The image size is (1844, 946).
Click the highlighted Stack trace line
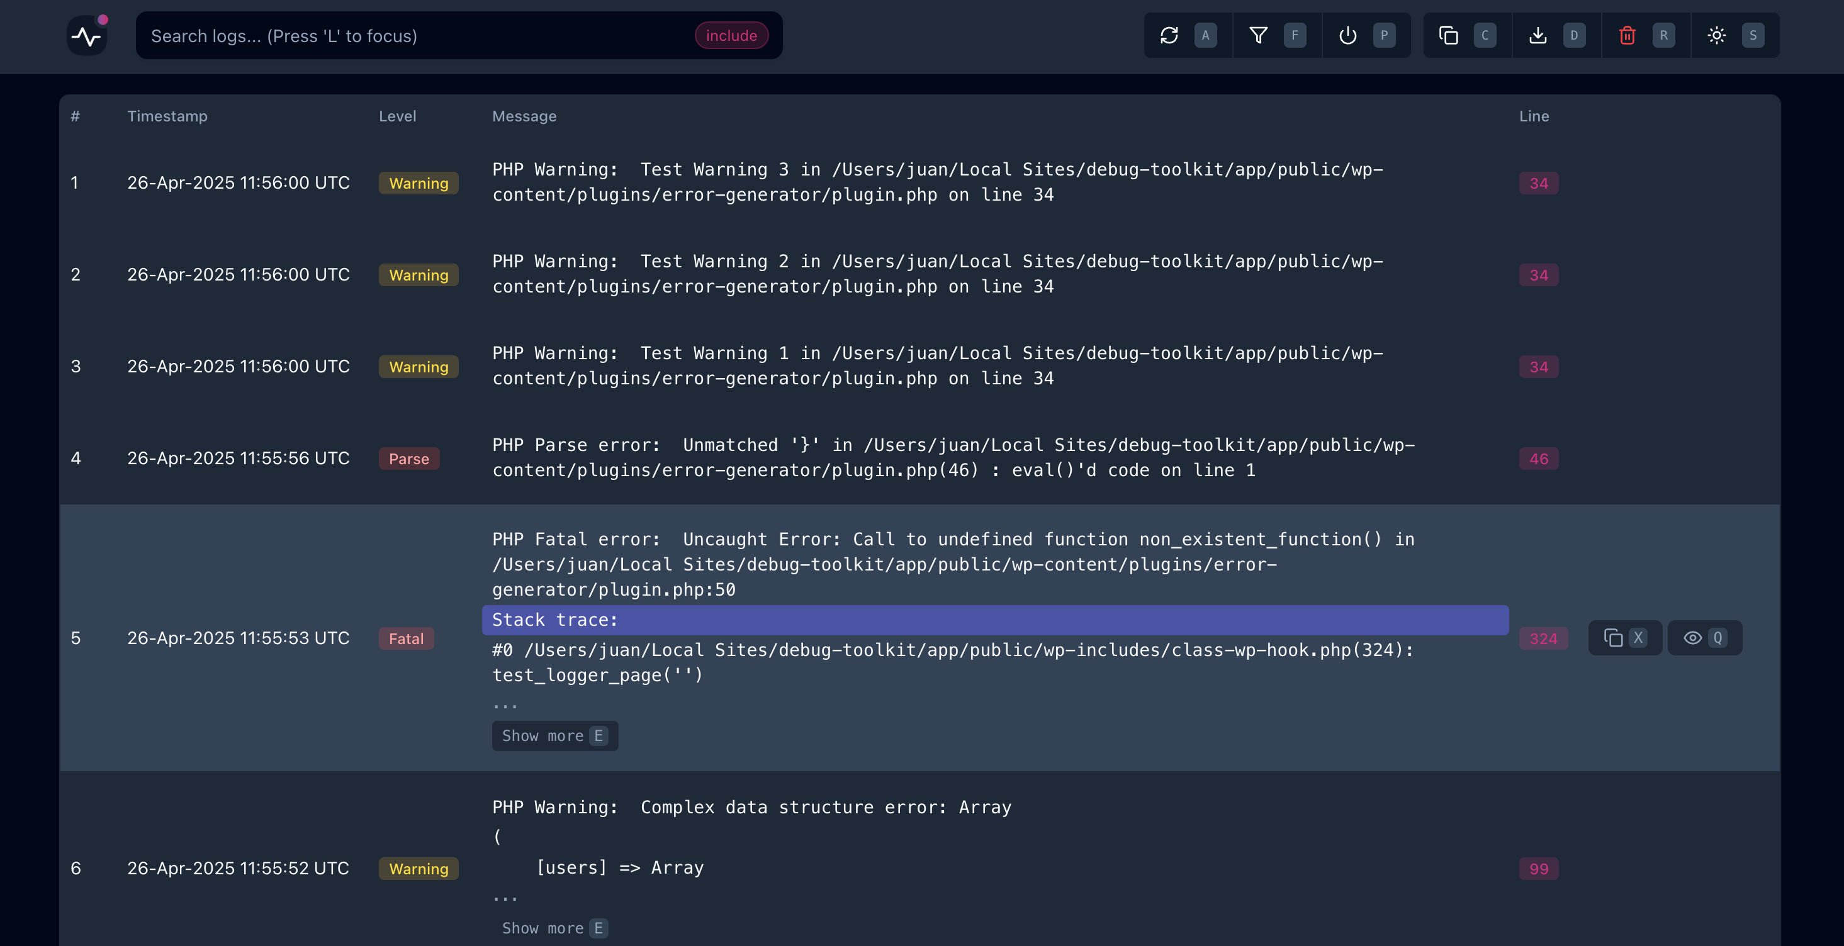pyautogui.click(x=995, y=620)
